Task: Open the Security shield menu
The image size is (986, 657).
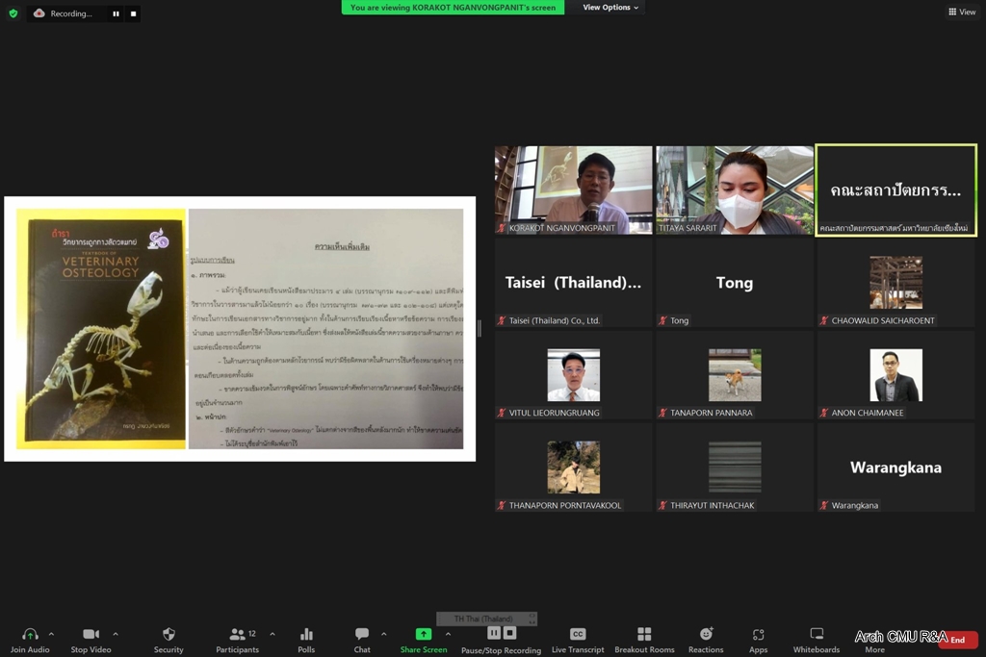Action: click(x=169, y=640)
